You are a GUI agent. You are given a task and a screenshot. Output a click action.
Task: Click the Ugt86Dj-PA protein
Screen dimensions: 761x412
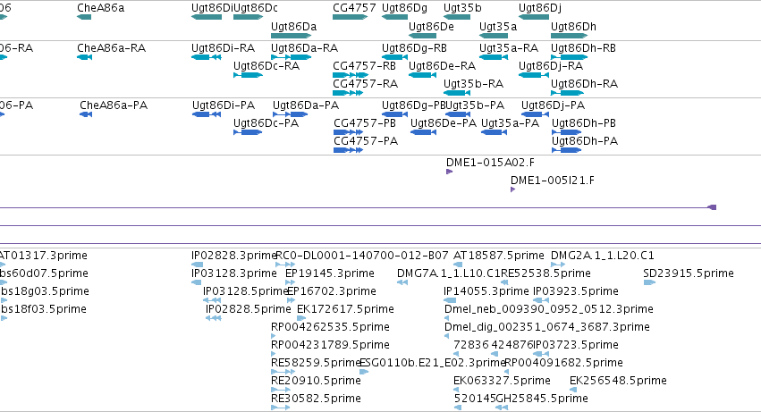click(x=535, y=114)
